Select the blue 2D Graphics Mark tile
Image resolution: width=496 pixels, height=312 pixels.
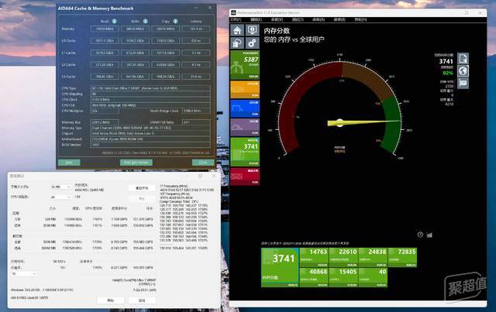245,108
